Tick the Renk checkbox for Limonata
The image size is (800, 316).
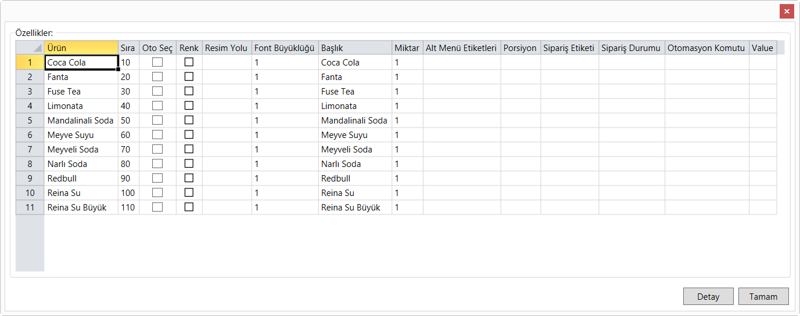click(189, 106)
